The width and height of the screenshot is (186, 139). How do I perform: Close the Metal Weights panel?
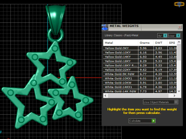(180, 27)
